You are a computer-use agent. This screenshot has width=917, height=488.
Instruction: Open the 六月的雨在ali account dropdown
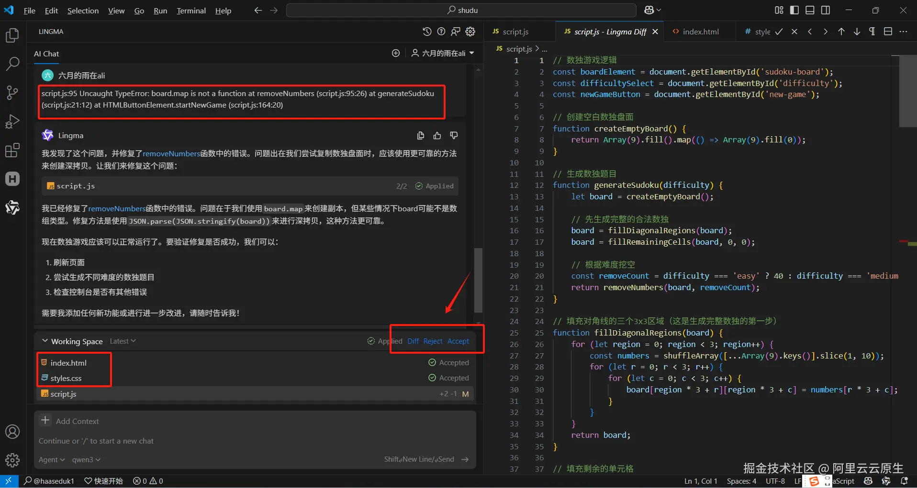click(x=443, y=53)
